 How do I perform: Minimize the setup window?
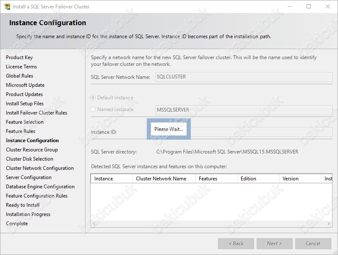(290, 6)
